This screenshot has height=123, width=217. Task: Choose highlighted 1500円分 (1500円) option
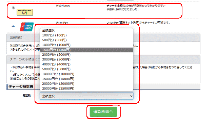[86, 50]
